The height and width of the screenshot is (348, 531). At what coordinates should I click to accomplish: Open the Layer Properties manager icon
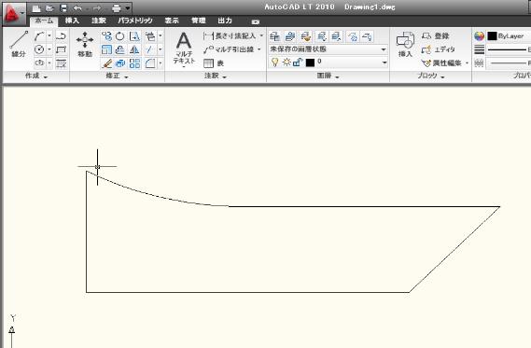[275, 36]
